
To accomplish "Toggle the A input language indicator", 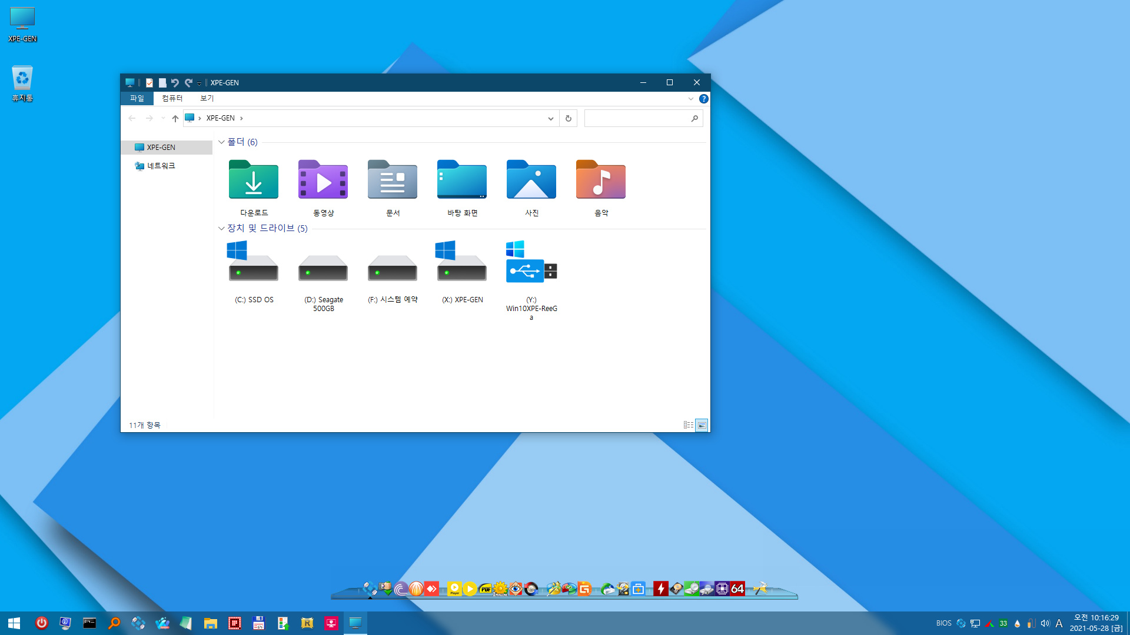I will tap(1059, 623).
